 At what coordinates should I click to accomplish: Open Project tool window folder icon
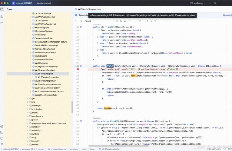(2, 9)
